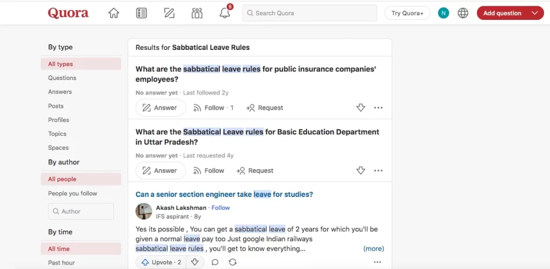Viewport: 550px width, 269px height.
Task: Downvote the public insurance companies question
Action: (x=360, y=108)
